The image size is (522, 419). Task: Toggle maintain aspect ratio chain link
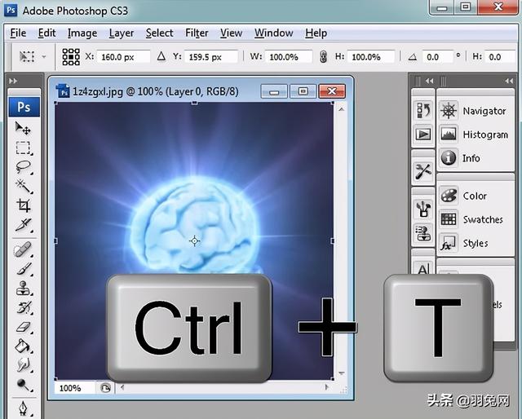coord(323,56)
